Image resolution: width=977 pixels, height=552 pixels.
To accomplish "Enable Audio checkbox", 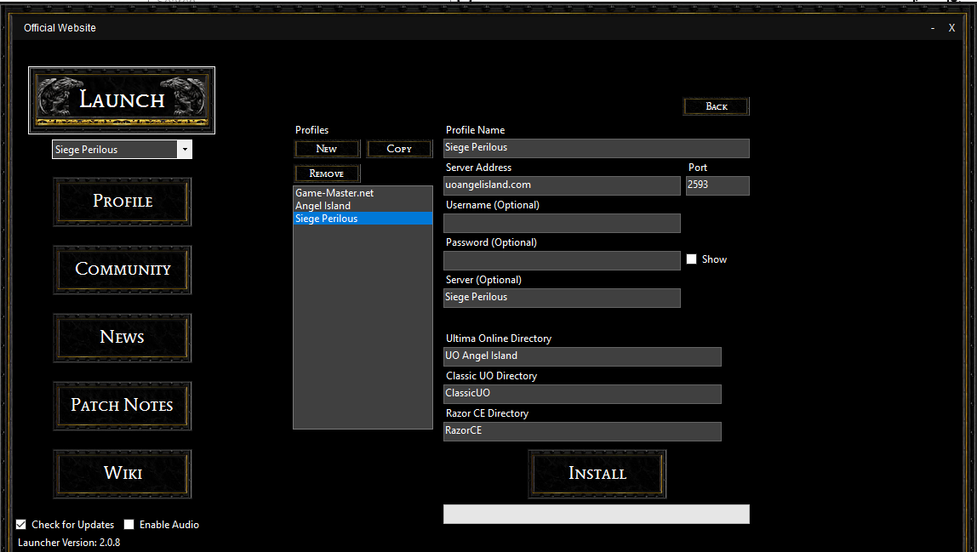I will [129, 525].
